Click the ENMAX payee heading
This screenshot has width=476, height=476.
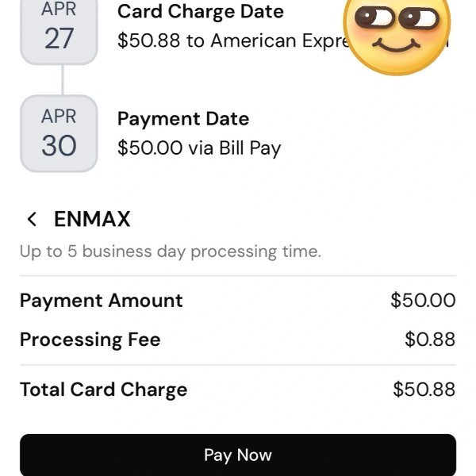(x=92, y=220)
